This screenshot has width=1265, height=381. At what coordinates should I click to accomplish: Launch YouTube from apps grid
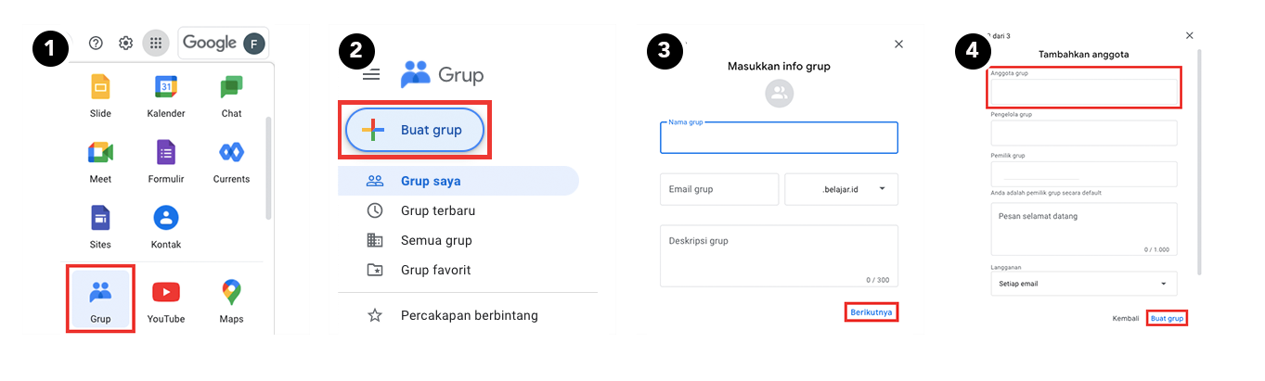(165, 300)
